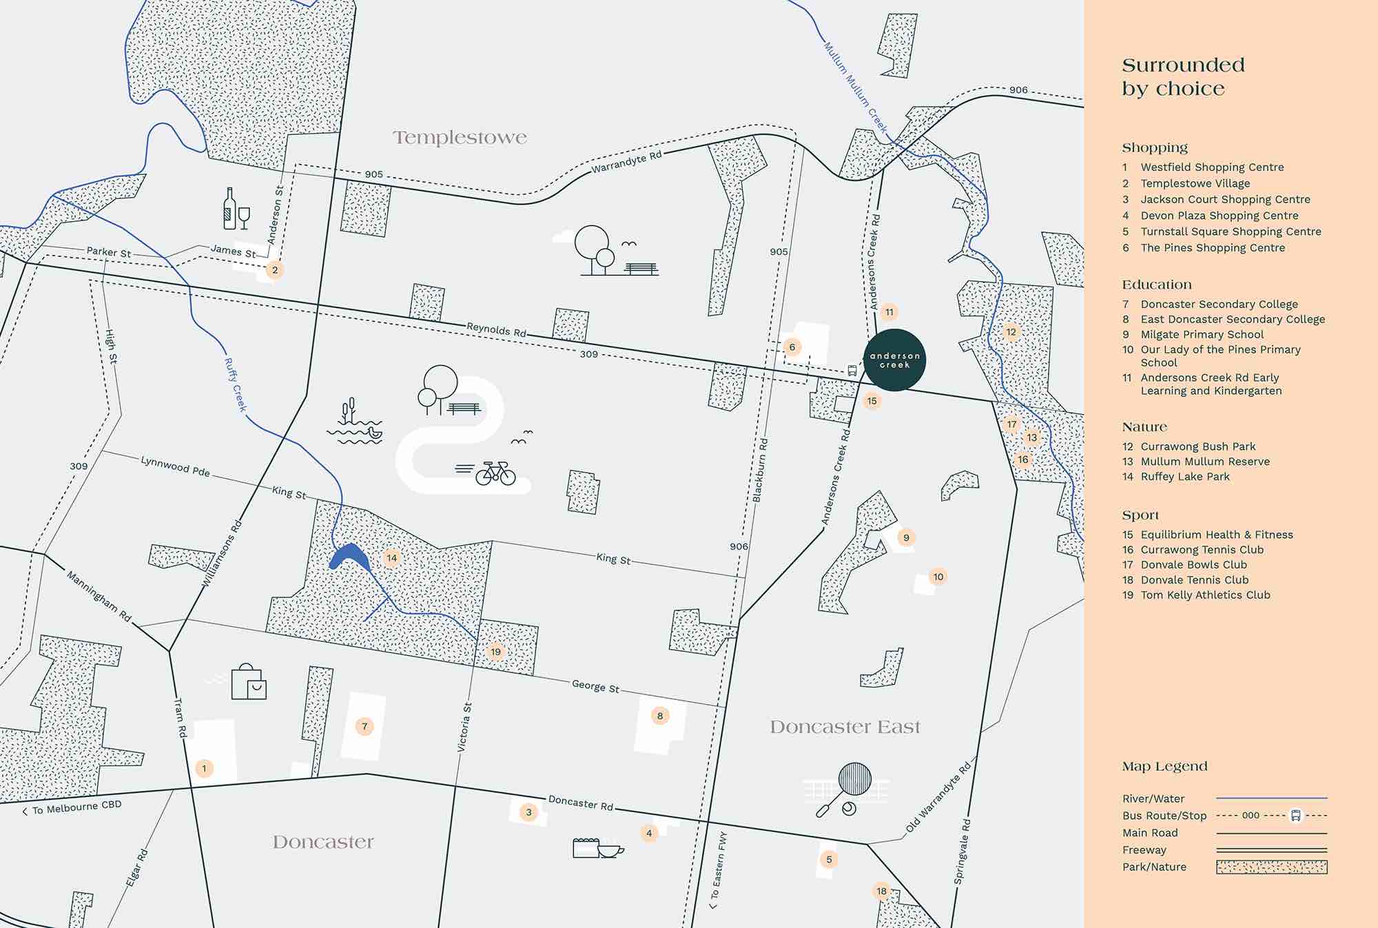Viewport: 1378px width, 928px height.
Task: Click the shopping bags icon near Westfield
Action: click(248, 682)
